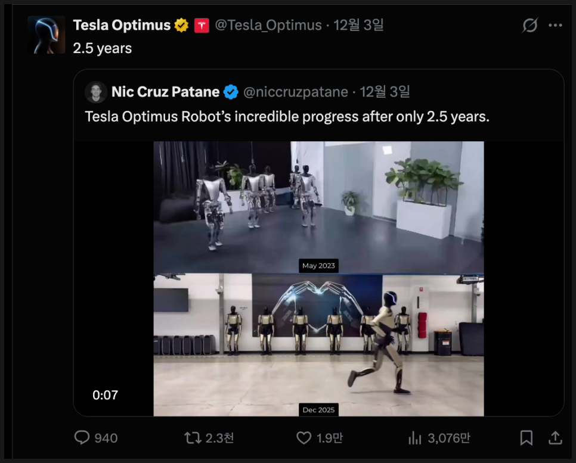
Task: Click the Grok circle-slash icon
Action: pos(529,26)
